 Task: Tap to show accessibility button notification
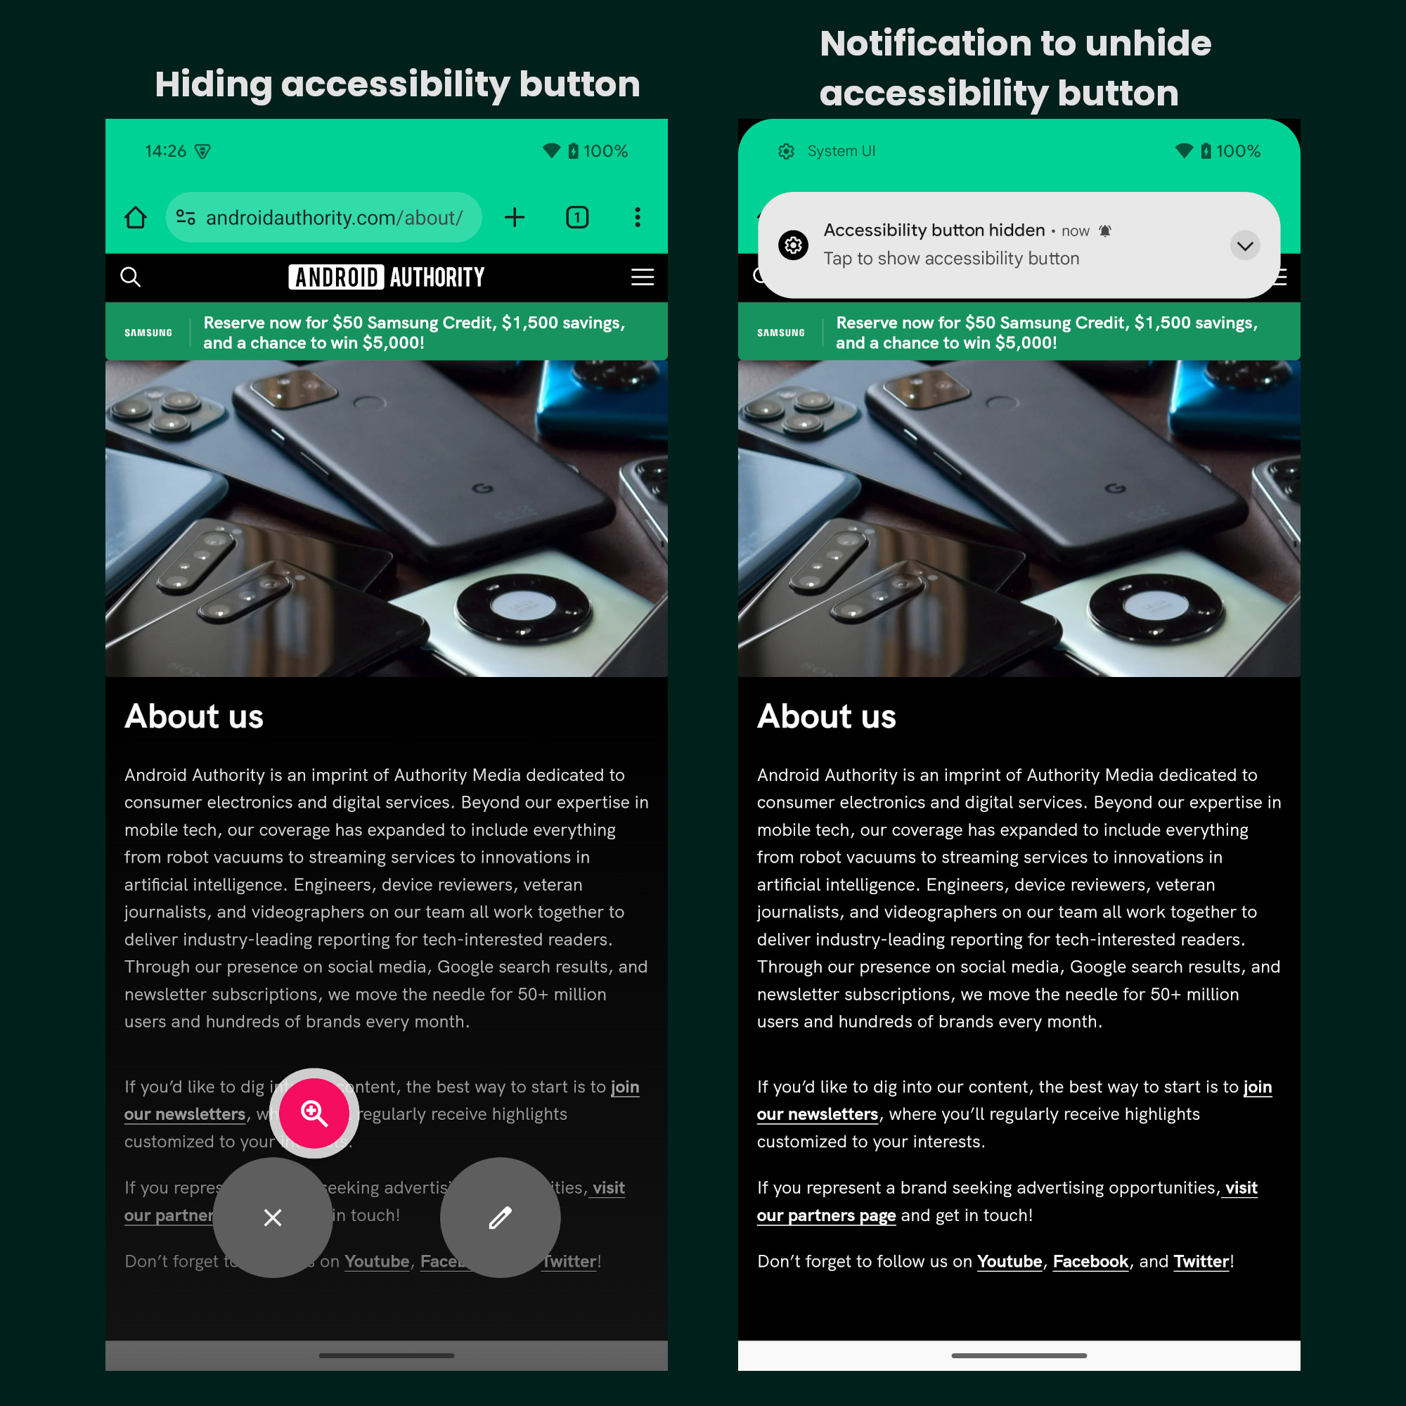[1017, 245]
